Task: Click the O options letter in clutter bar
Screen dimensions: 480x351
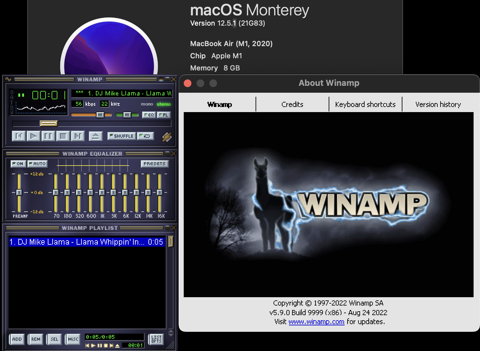Action: point(12,93)
